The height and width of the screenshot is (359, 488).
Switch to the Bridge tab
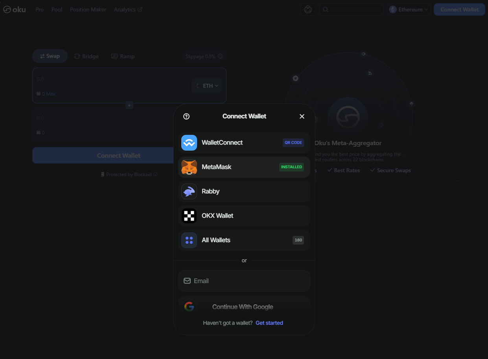tap(87, 56)
